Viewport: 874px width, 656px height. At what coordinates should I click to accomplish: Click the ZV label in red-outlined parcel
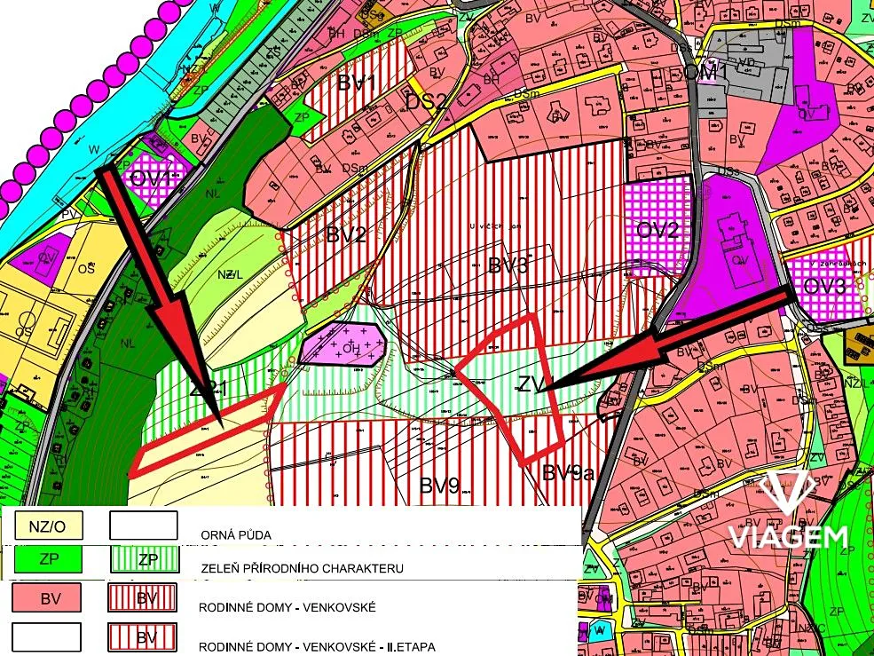(532, 383)
